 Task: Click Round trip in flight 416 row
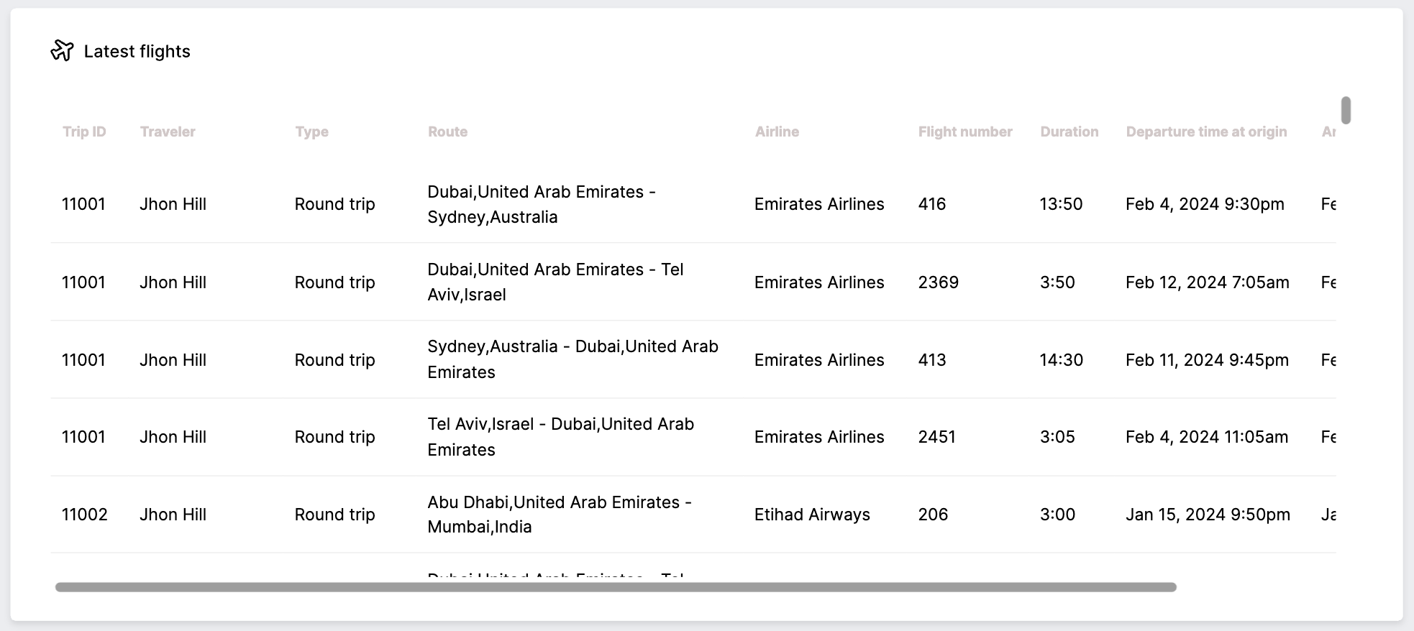tap(334, 205)
